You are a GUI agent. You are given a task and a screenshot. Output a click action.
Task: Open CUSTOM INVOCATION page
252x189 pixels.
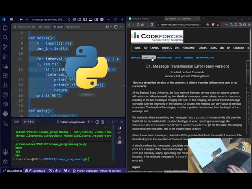205,57
